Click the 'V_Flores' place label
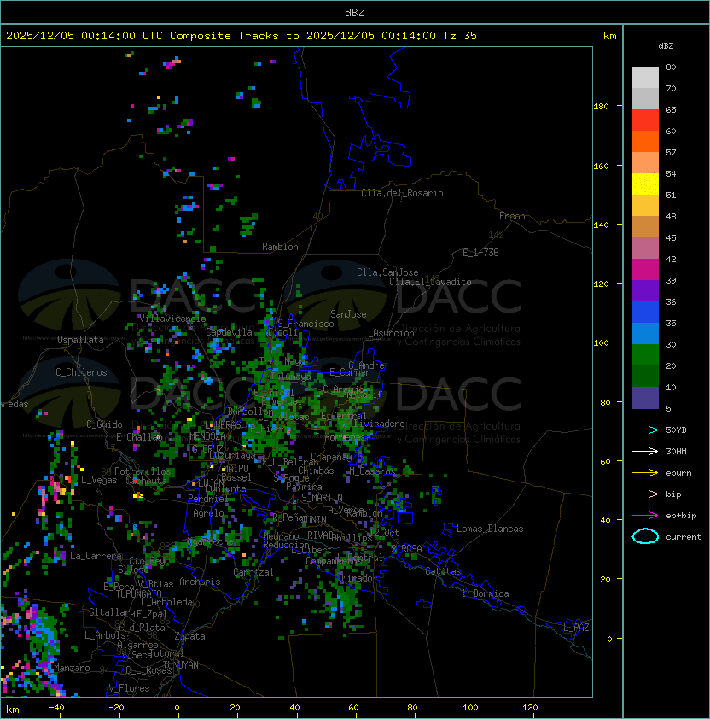 [x=129, y=688]
